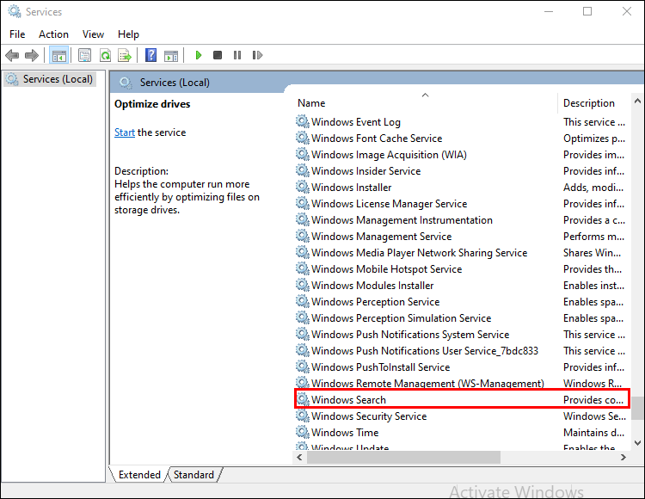This screenshot has height=499, width=645.
Task: Click the gear icon beside Windows Time
Action: 303,432
